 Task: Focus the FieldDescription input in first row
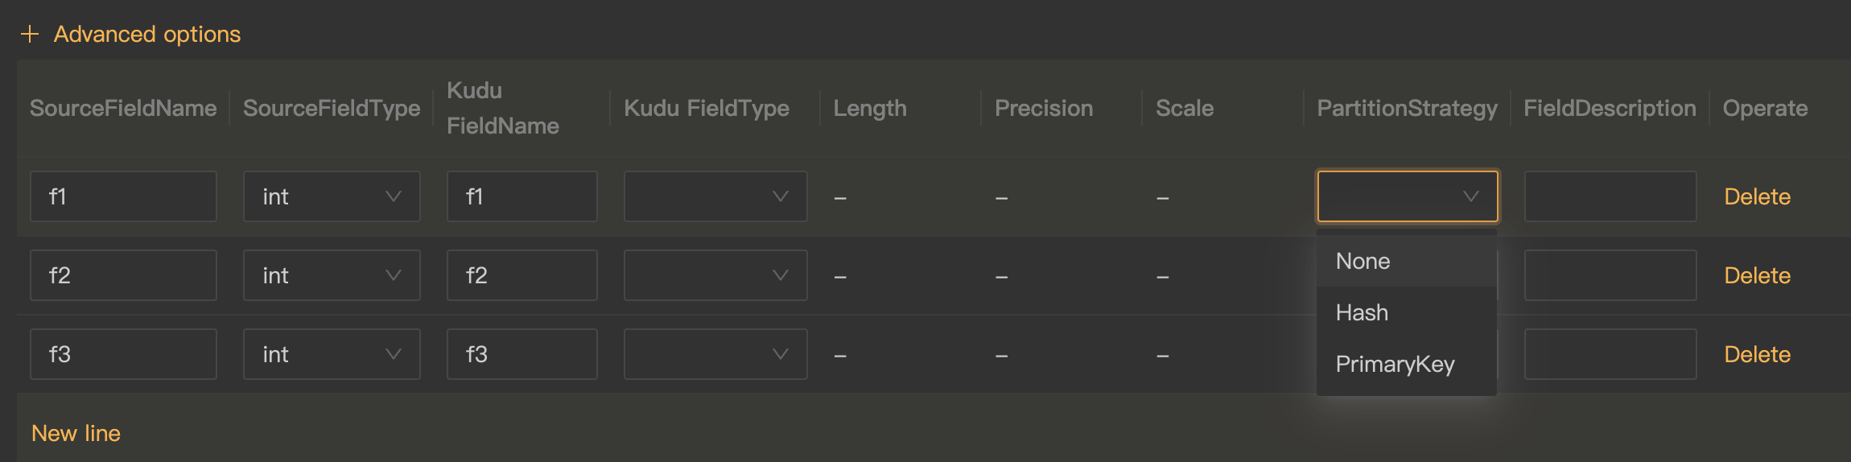click(1610, 196)
